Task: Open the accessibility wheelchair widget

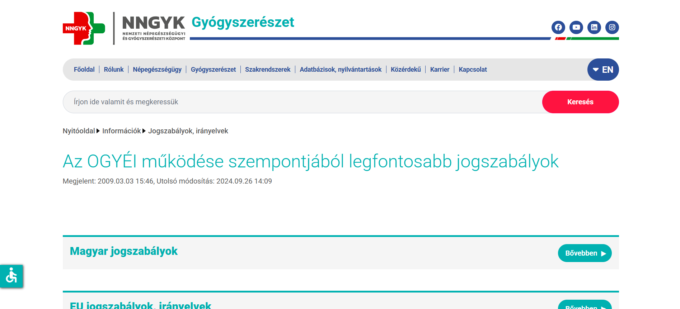Action: pos(11,276)
